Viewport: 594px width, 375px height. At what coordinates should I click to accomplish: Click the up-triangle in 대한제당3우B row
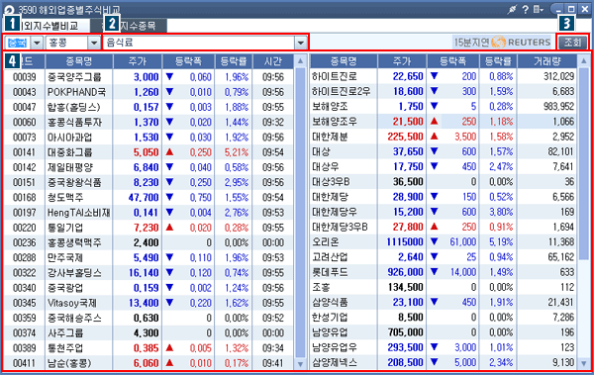point(435,227)
